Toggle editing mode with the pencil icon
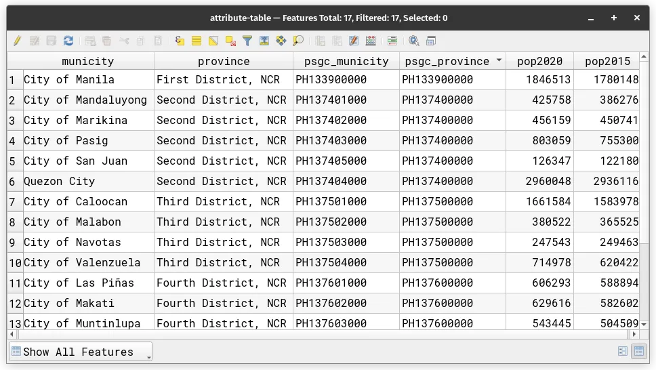This screenshot has width=656, height=370. [x=17, y=41]
